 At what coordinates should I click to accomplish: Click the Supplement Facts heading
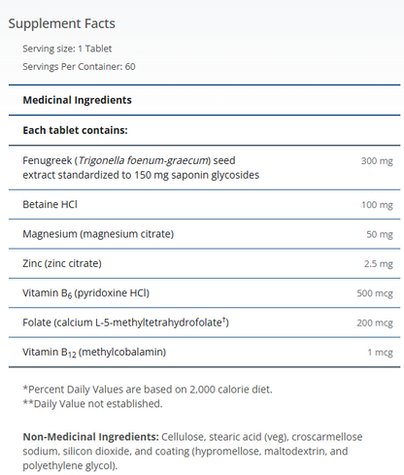(61, 23)
